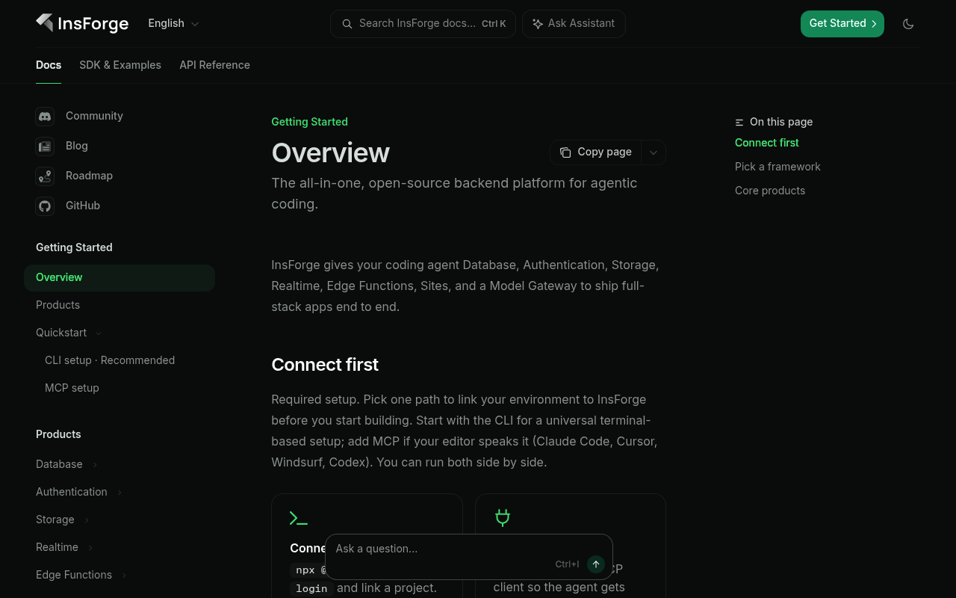The width and height of the screenshot is (956, 598).
Task: Expand the Storage sidebar chevron
Action: point(87,520)
